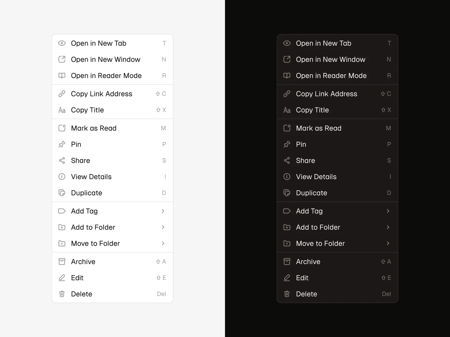Click the pencil edit icon in the light menu
450x337 pixels.
pyautogui.click(x=62, y=278)
